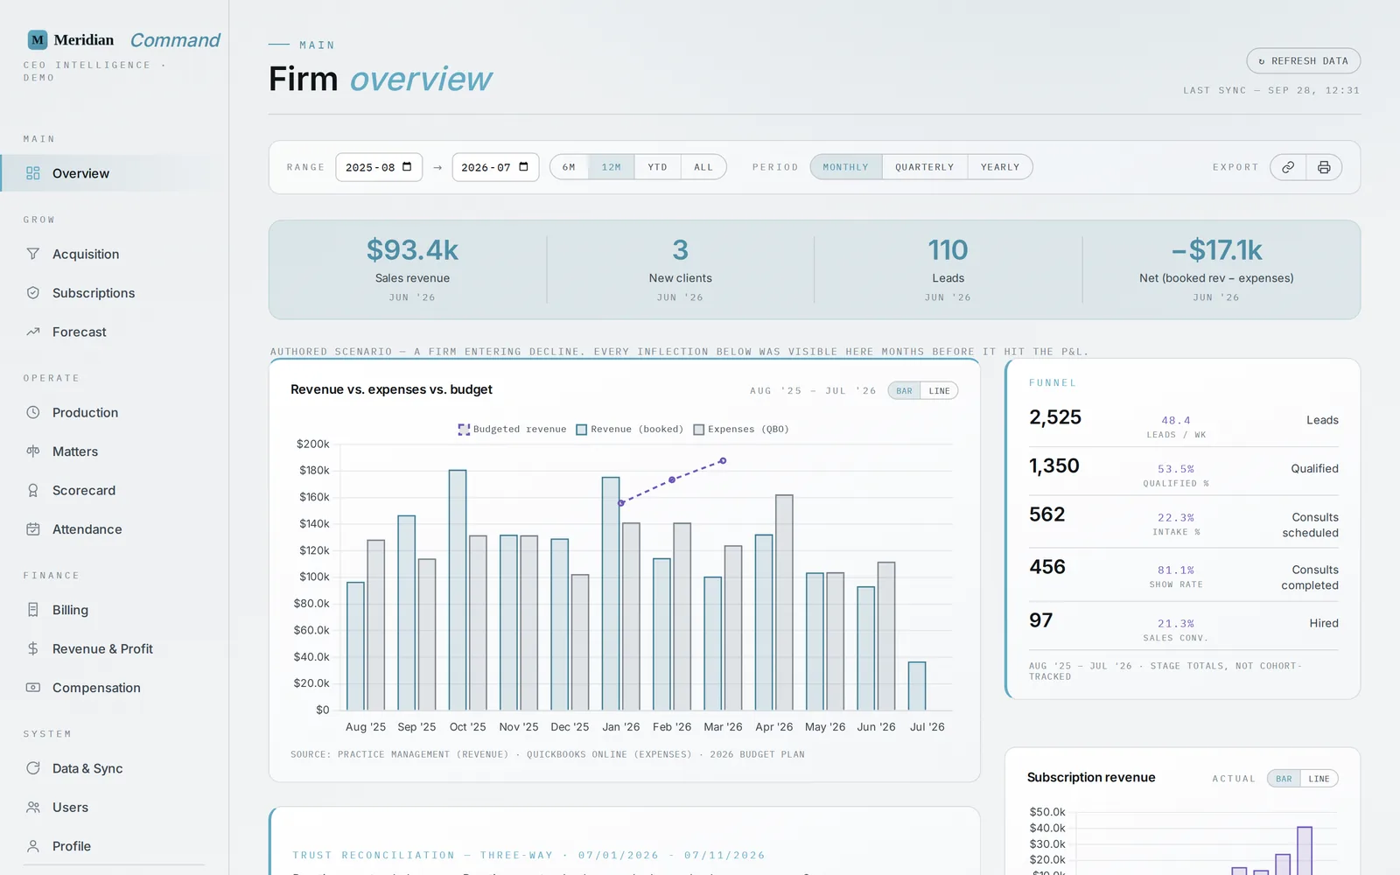Open calendar picker for end date 2026-07
This screenshot has width=1400, height=875.
pyautogui.click(x=523, y=167)
